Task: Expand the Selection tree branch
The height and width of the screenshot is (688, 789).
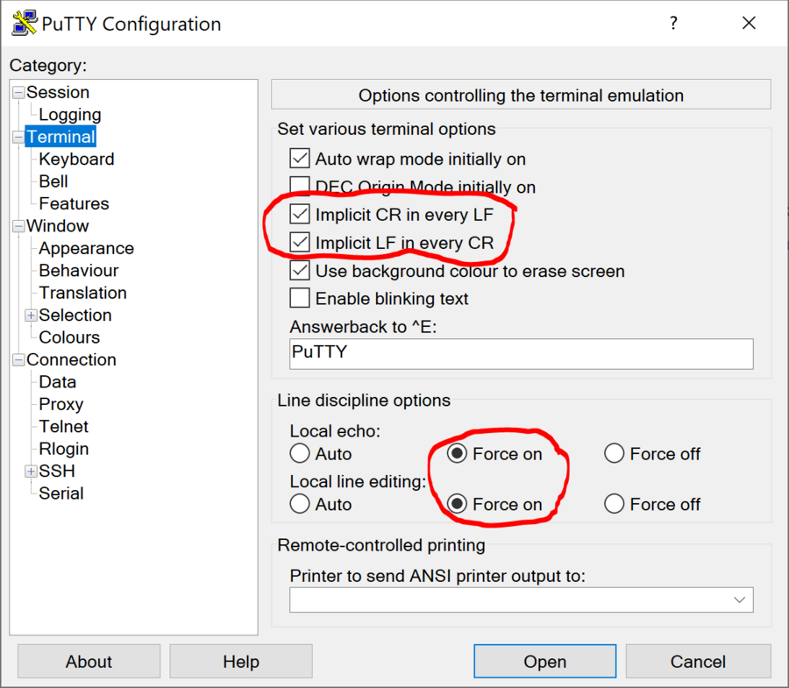Action: click(x=30, y=315)
